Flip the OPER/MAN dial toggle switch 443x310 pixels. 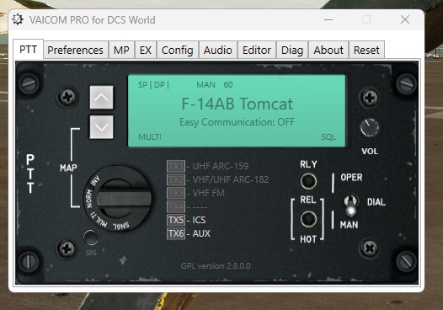(x=351, y=206)
